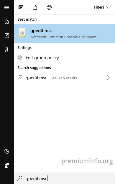Image resolution: width=115 pixels, height=184 pixels.
Task: Click the search box containing gpedit.msc
Action: [x=64, y=178]
